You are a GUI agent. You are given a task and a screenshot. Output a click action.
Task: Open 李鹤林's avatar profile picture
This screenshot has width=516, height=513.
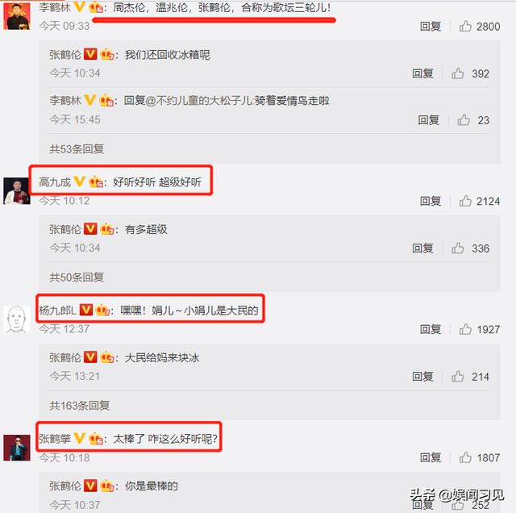tap(17, 15)
